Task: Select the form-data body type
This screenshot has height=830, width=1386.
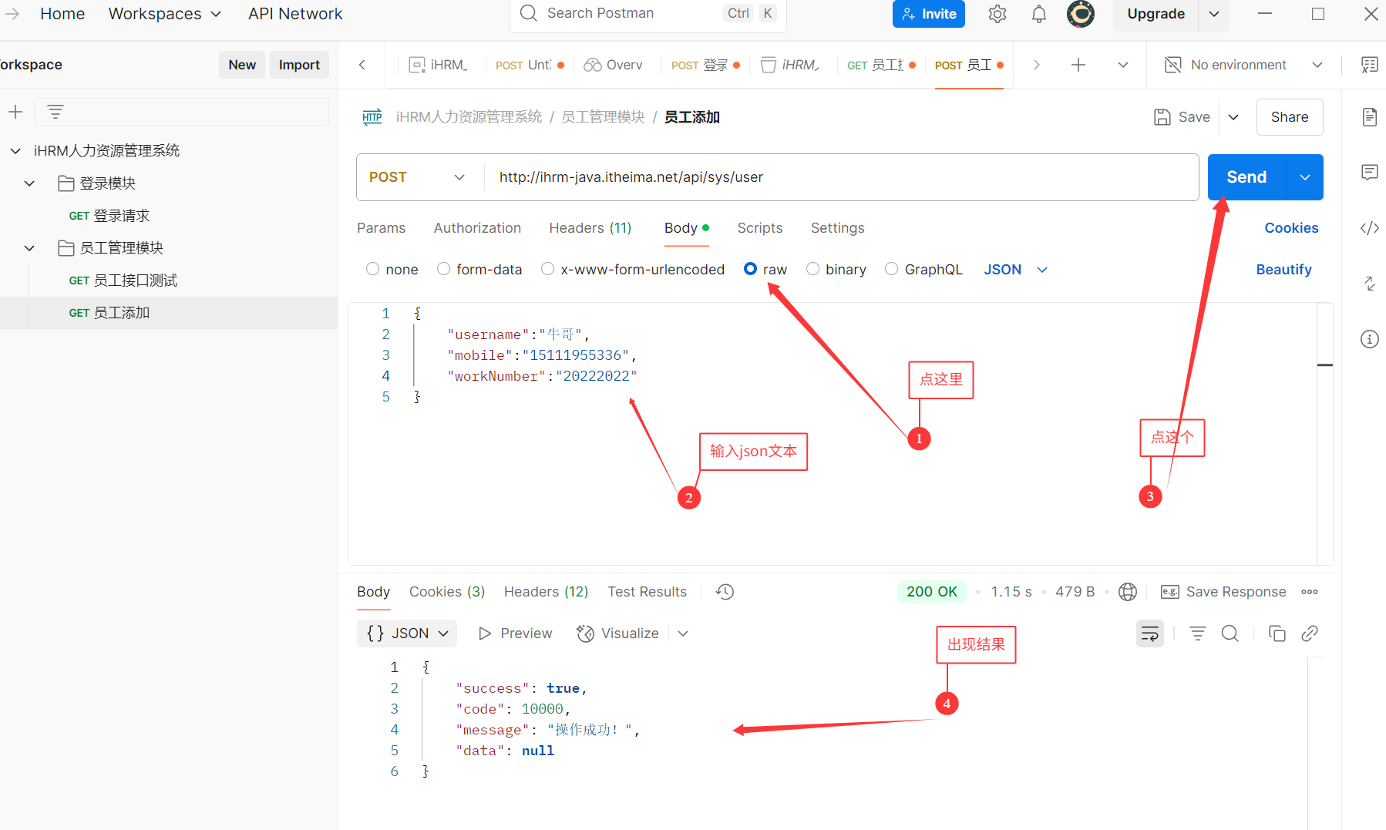Action: coord(443,269)
